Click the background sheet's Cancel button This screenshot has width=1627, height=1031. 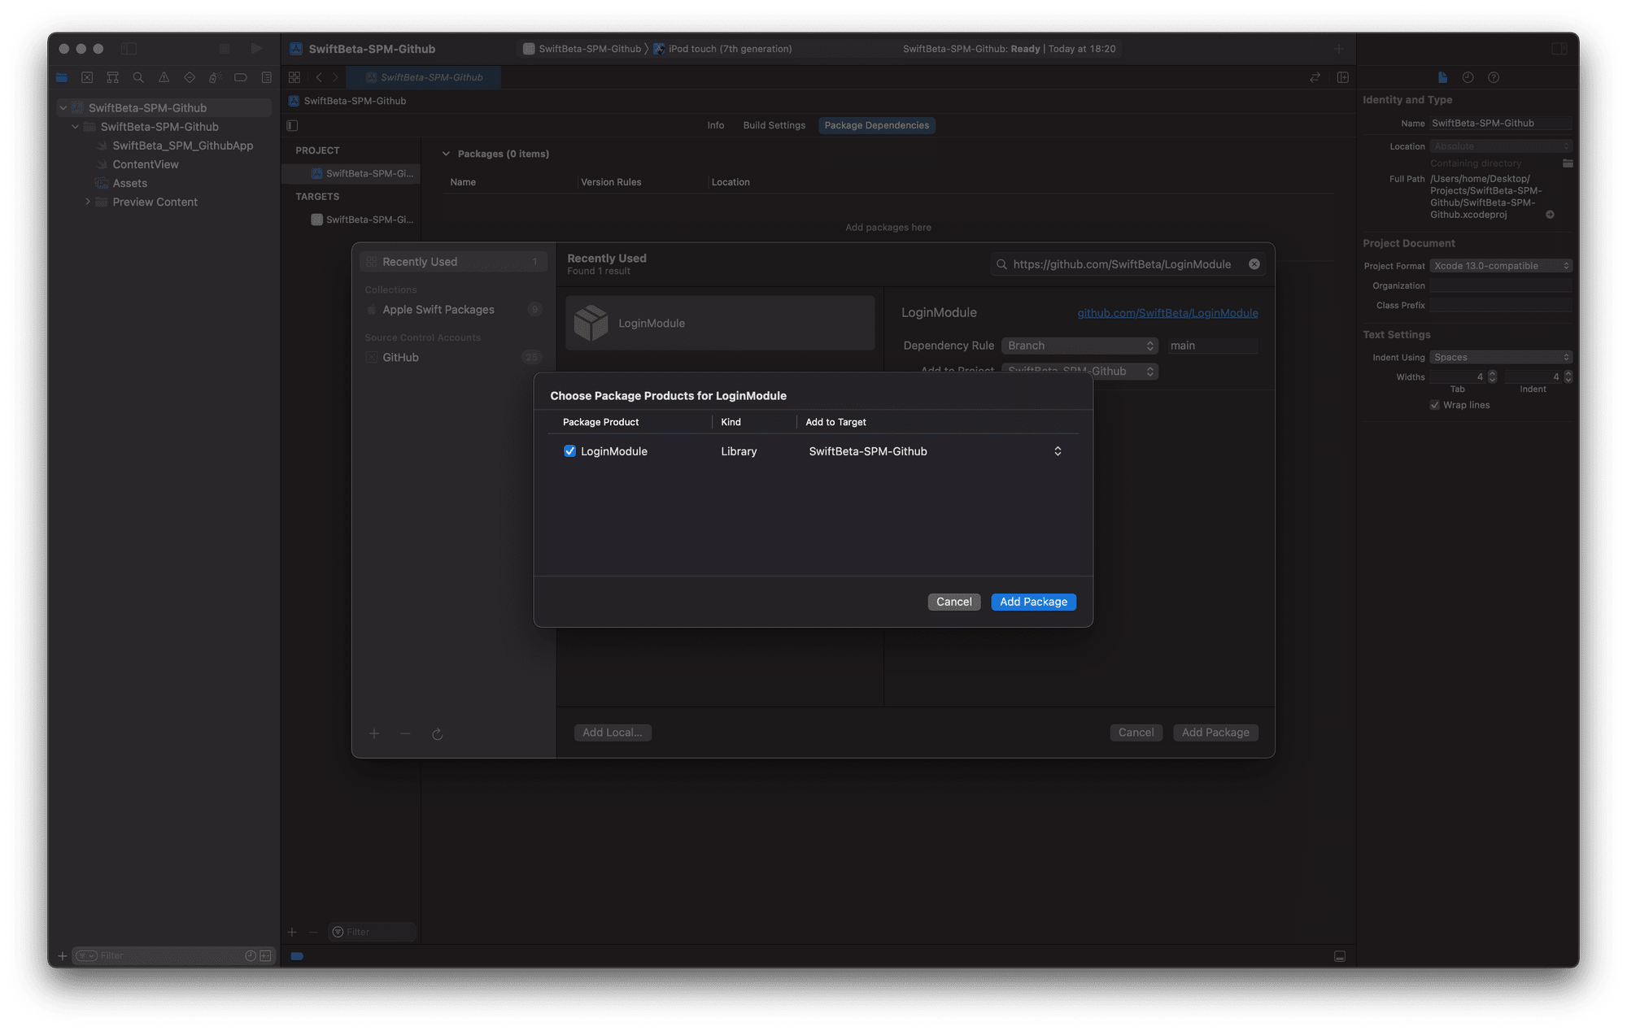[x=1136, y=733]
